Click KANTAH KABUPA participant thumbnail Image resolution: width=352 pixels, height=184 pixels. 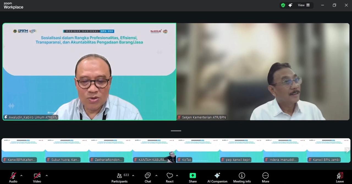click(154, 151)
